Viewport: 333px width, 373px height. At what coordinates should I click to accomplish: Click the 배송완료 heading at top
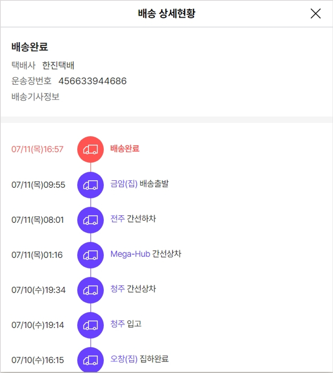pos(30,47)
